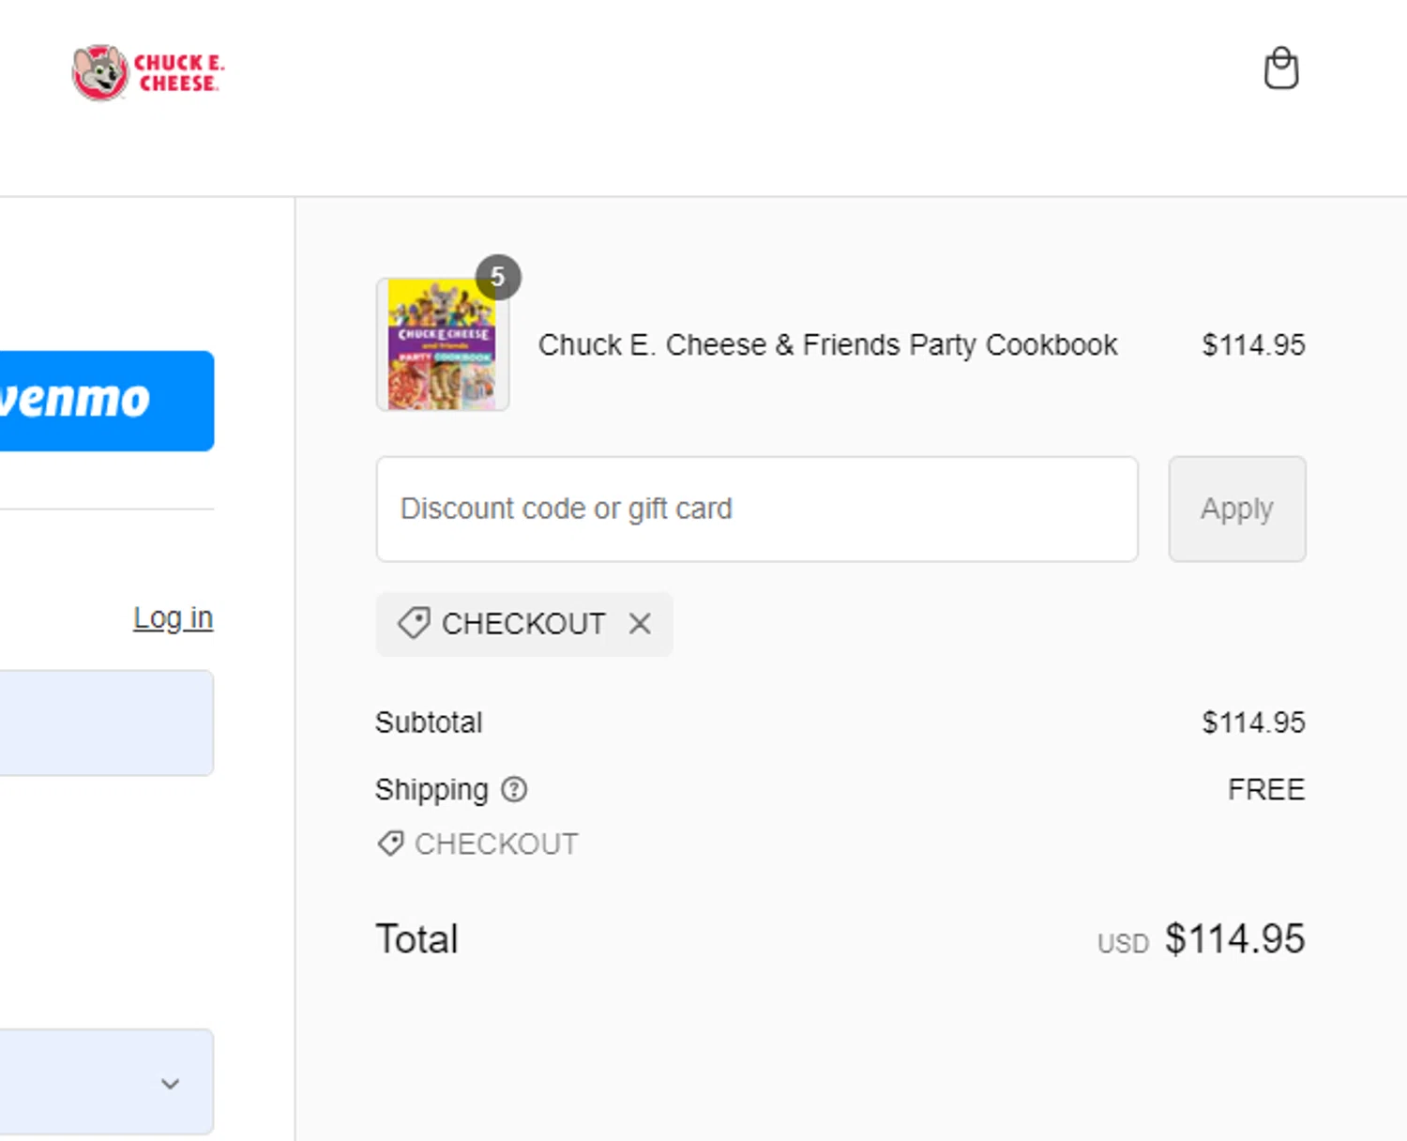Click the tag icon in the CHECKOUT chip

[414, 623]
